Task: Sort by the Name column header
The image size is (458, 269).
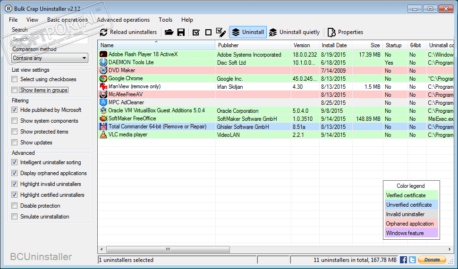Action: tap(156, 45)
